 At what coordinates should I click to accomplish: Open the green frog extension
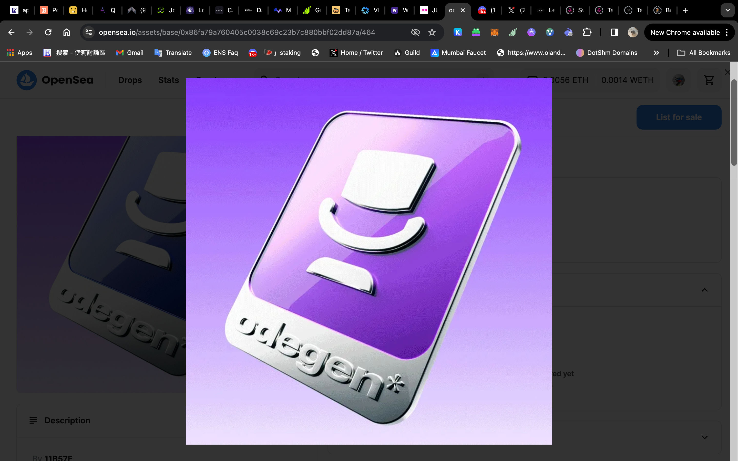pos(476,32)
